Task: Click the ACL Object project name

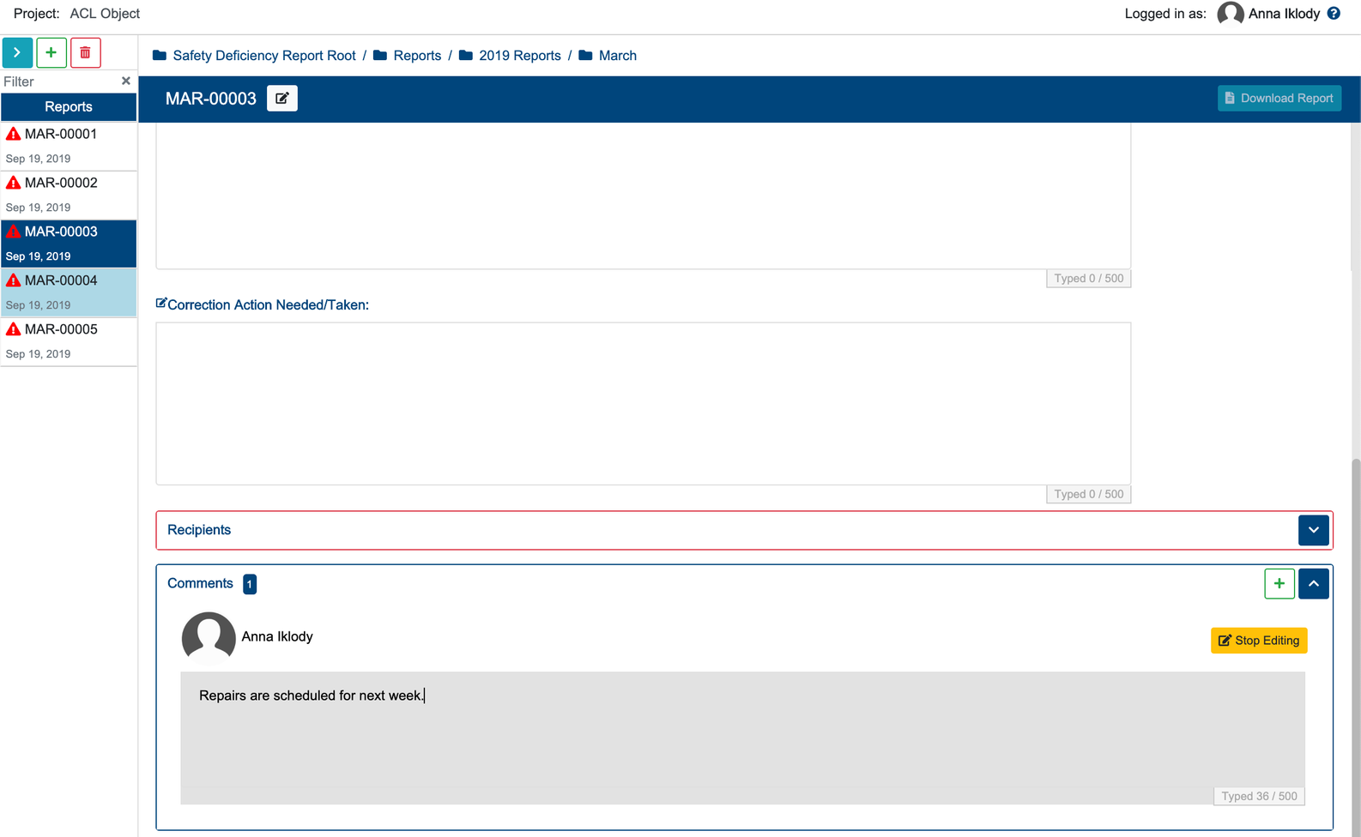Action: tap(105, 14)
